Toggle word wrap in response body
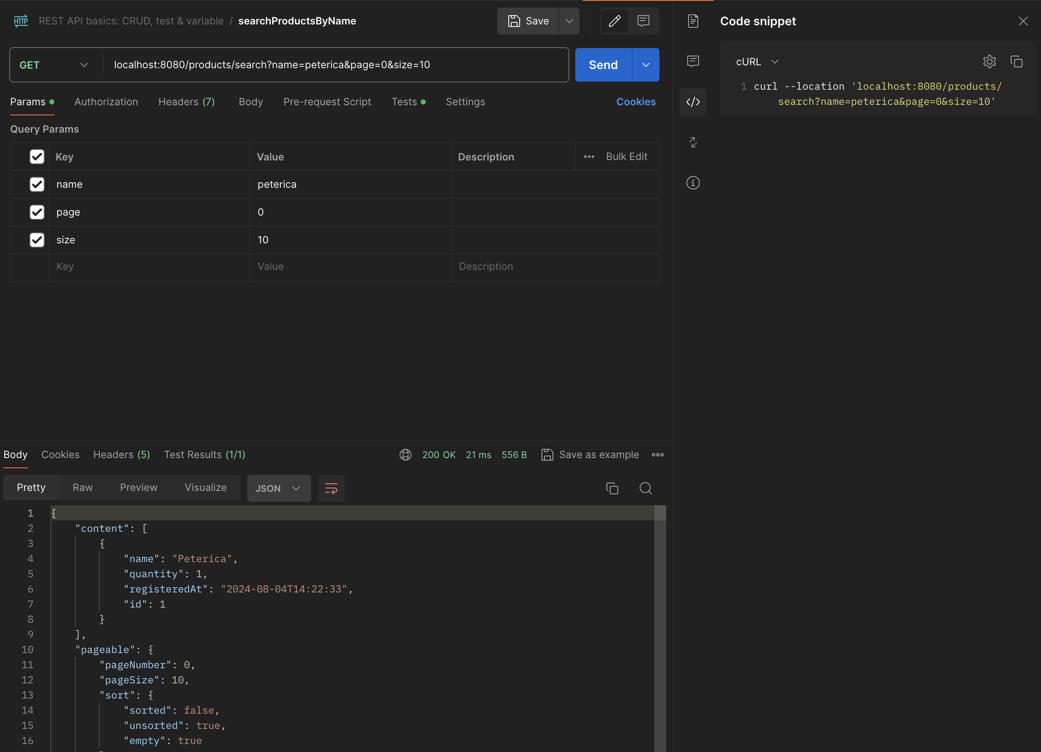Screen dimensions: 1041x752 coord(331,488)
